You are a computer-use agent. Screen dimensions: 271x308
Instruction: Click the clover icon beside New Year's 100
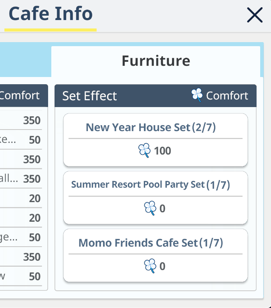(144, 151)
